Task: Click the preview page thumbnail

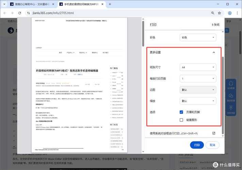Action: coord(79,85)
